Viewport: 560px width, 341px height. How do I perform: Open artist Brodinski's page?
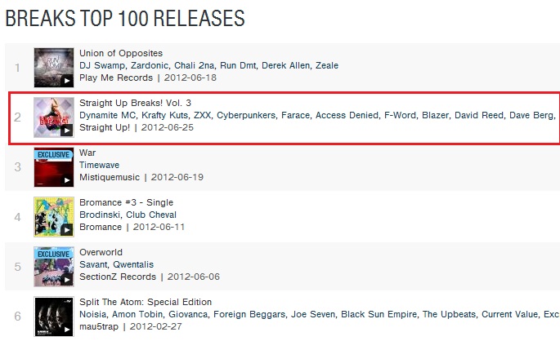click(100, 215)
